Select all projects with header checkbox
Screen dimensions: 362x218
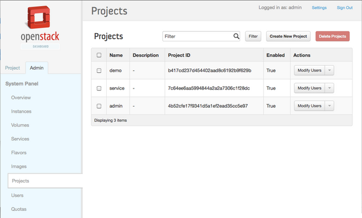click(x=99, y=55)
